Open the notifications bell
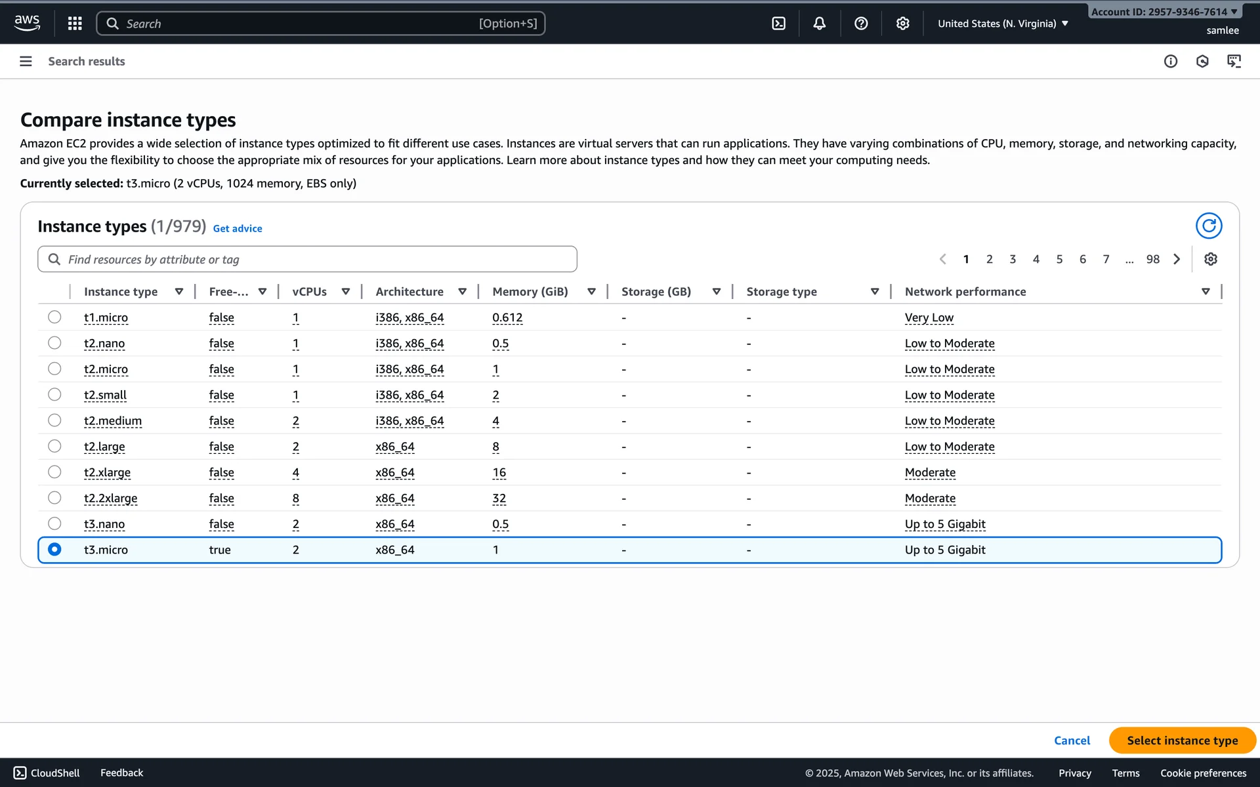This screenshot has width=1260, height=787. (820, 24)
